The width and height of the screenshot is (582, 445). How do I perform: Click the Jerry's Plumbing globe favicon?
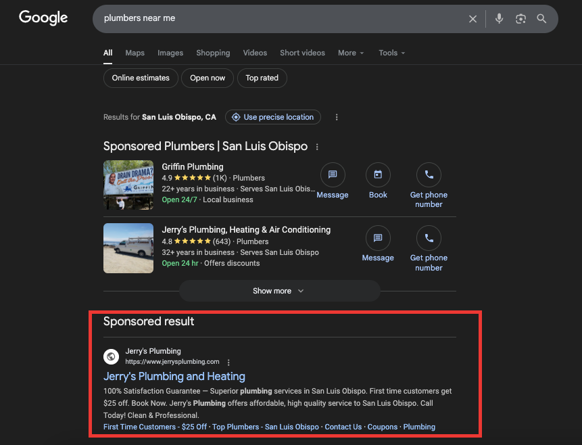pos(111,356)
